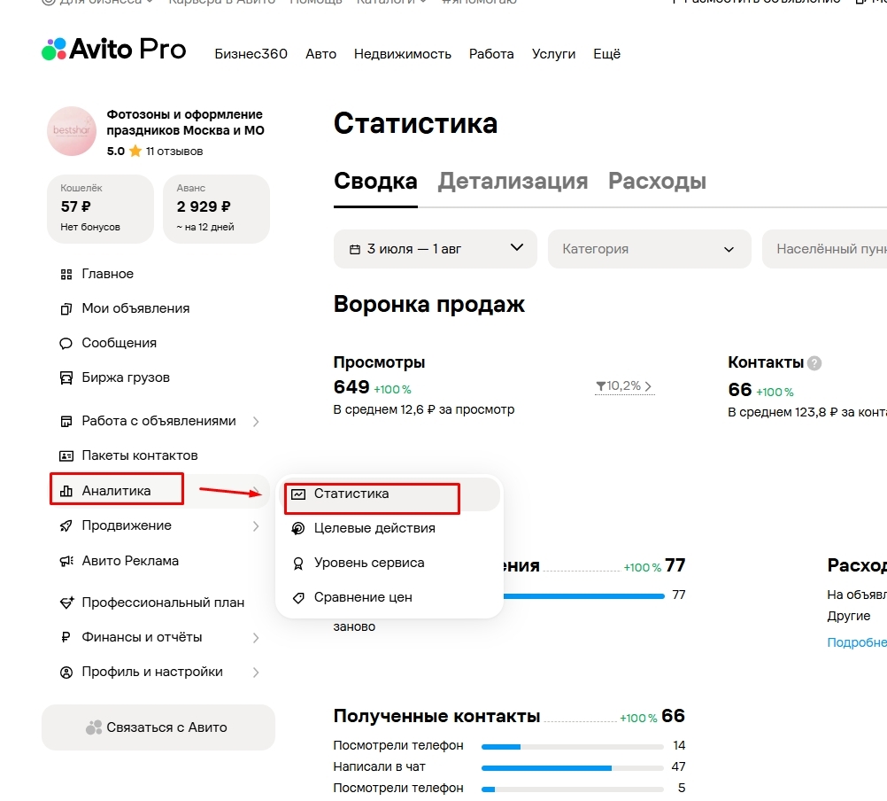Click the profile name Фотозоны и оформление
This screenshot has width=887, height=801.
click(x=186, y=122)
